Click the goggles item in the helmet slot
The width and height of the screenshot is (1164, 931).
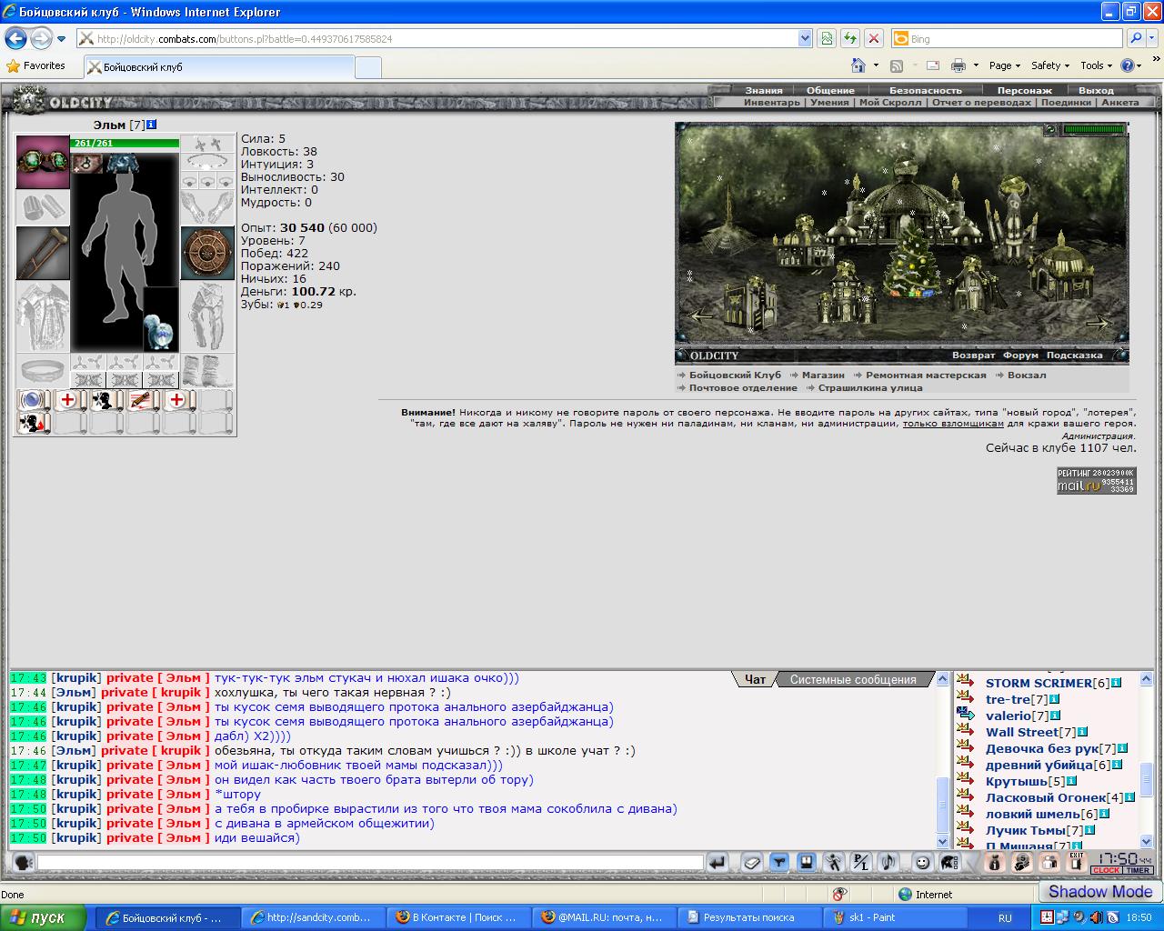point(43,162)
